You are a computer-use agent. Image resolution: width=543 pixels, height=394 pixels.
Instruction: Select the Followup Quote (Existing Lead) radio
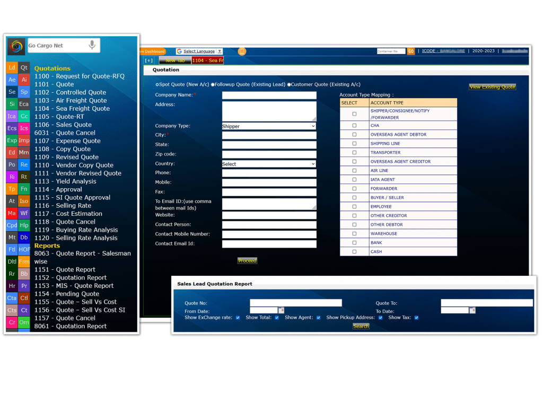click(213, 85)
